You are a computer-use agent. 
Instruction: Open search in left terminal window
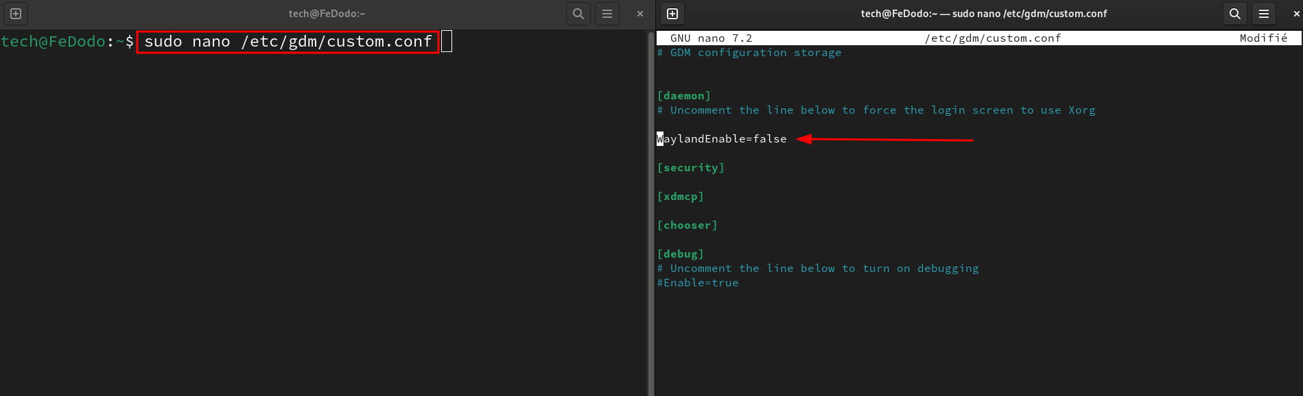coord(578,14)
